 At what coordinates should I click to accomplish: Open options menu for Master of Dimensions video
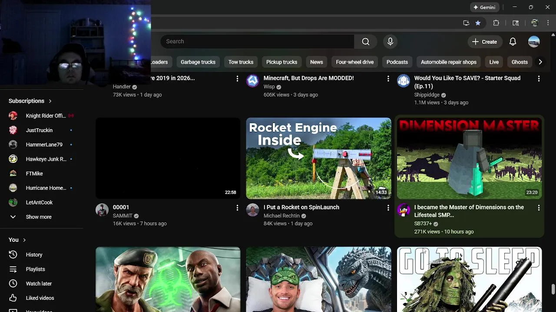539,208
